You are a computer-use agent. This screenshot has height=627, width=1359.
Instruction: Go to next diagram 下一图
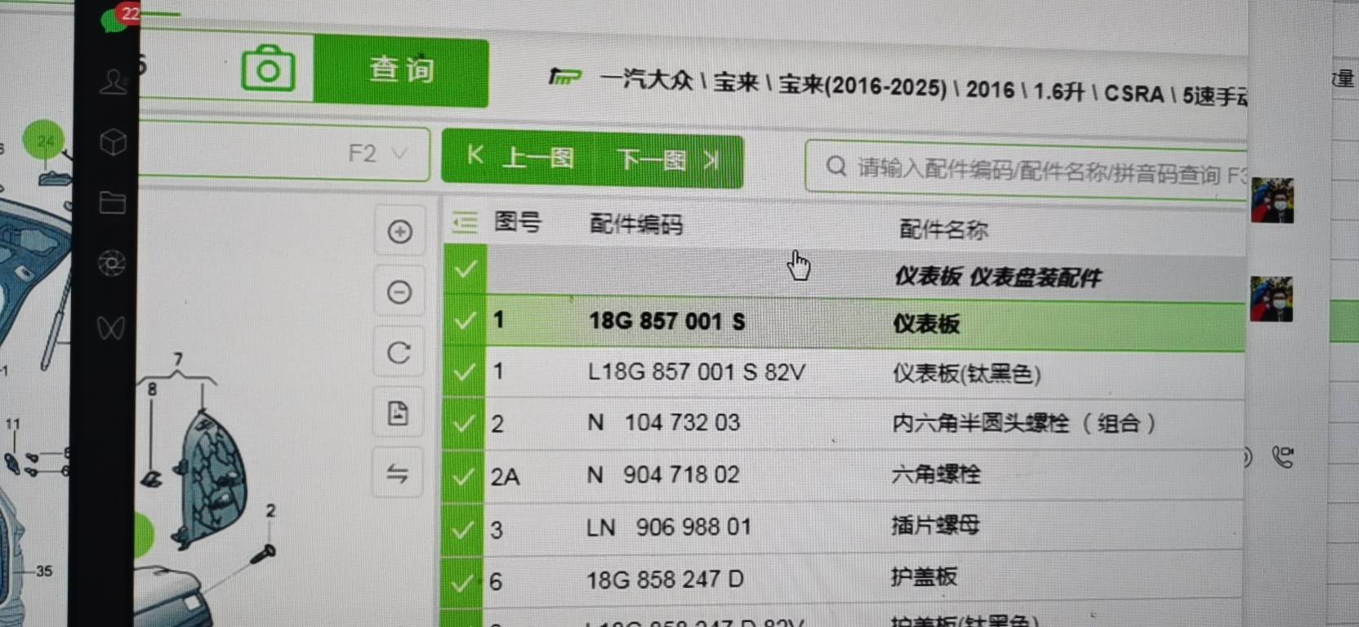[669, 160]
